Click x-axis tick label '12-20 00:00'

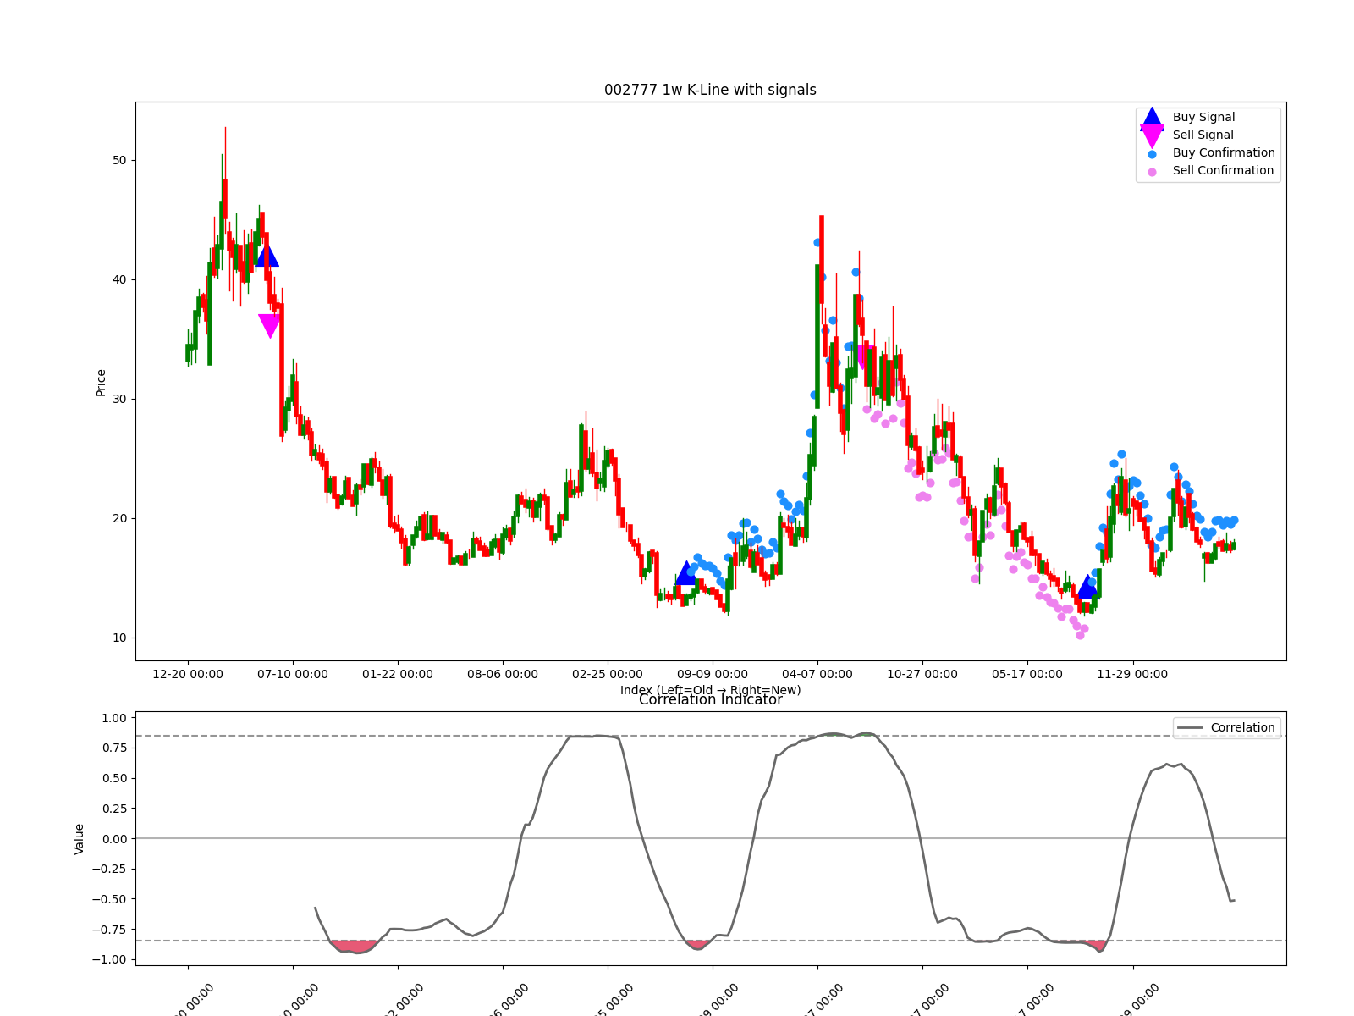coord(188,674)
